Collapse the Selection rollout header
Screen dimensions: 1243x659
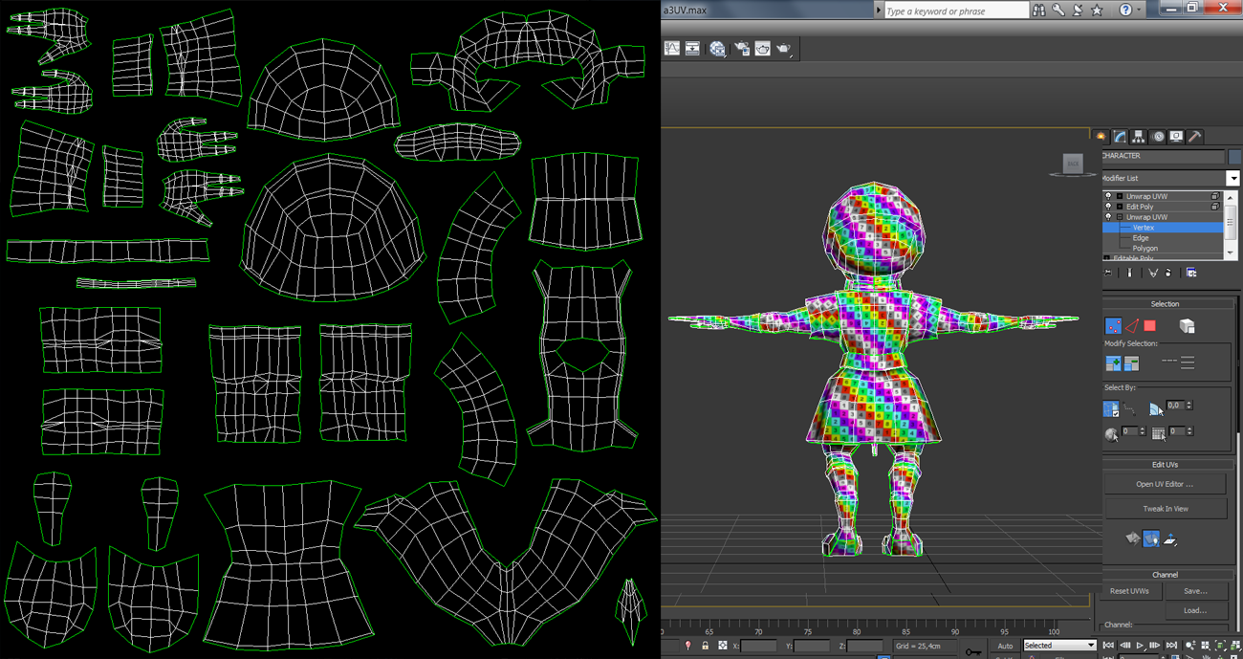pyautogui.click(x=1166, y=303)
